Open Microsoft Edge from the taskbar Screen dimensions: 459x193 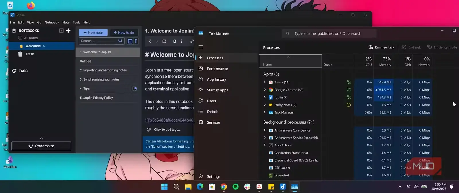(200, 187)
